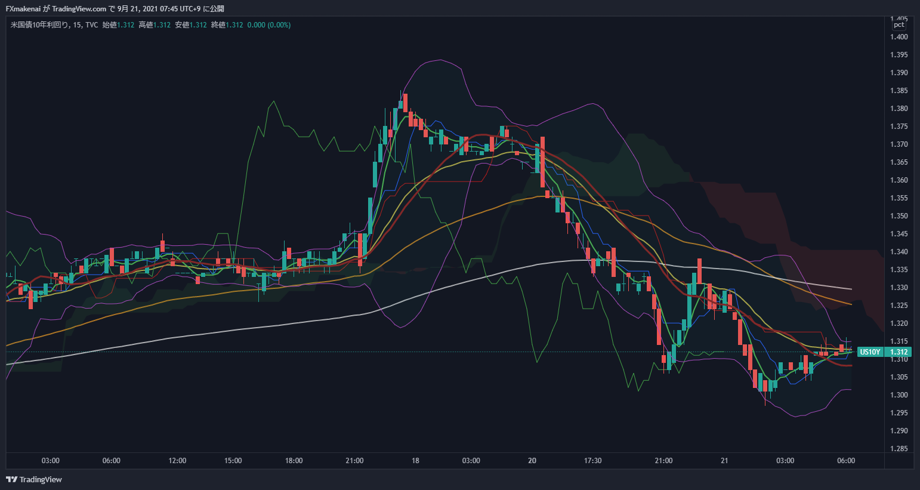Viewport: 920px width, 490px height.
Task: Click the 1.400 price axis label
Action: (899, 37)
